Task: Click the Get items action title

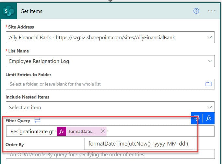Action: (31, 11)
